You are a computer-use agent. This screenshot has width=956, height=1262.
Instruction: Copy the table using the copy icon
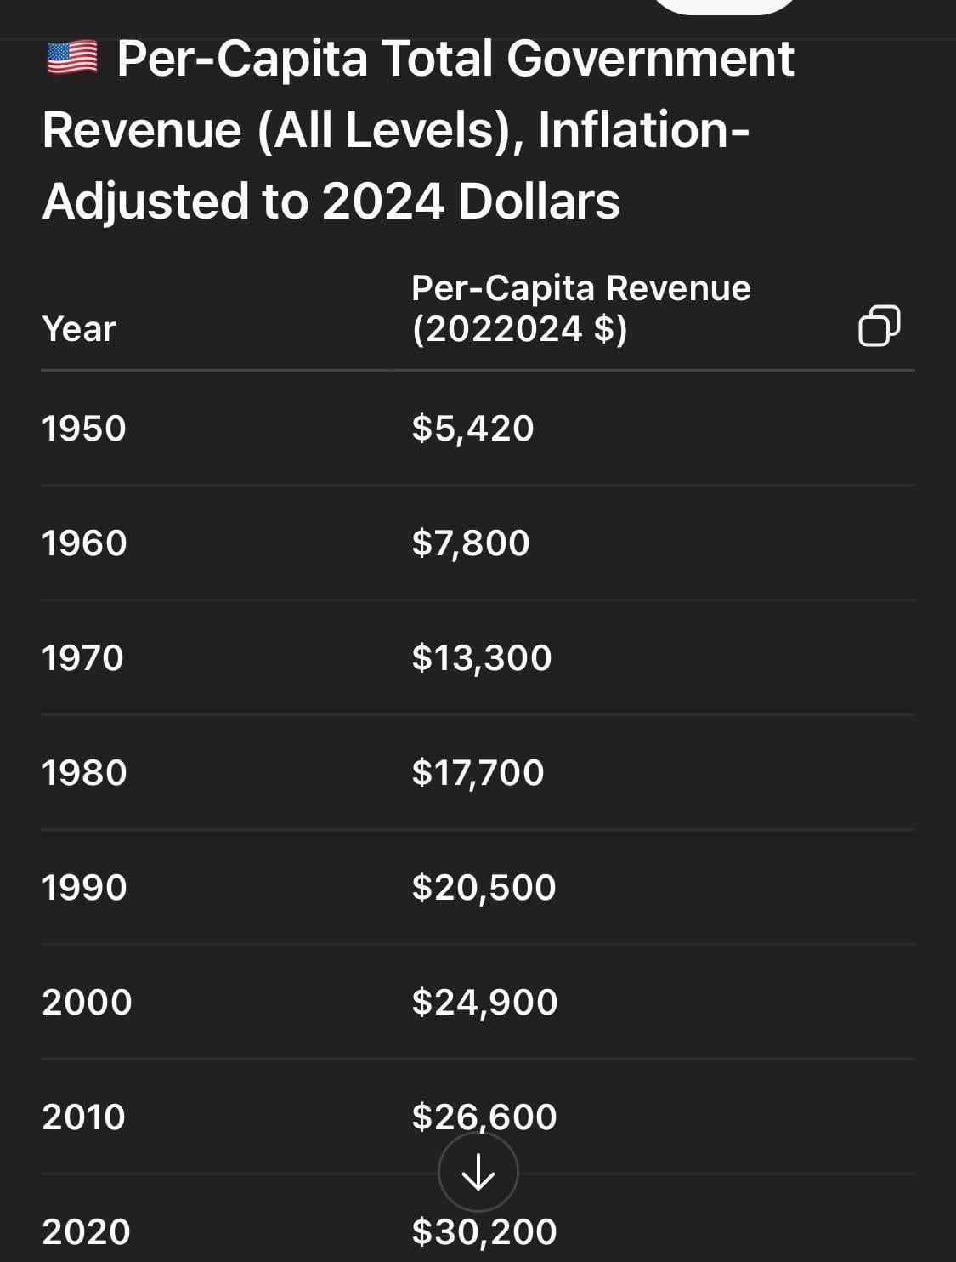(x=880, y=326)
